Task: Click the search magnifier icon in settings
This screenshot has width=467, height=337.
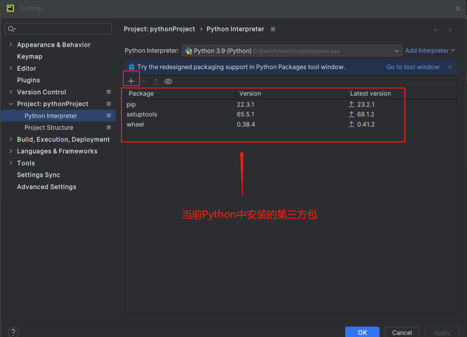Action: click(x=11, y=29)
